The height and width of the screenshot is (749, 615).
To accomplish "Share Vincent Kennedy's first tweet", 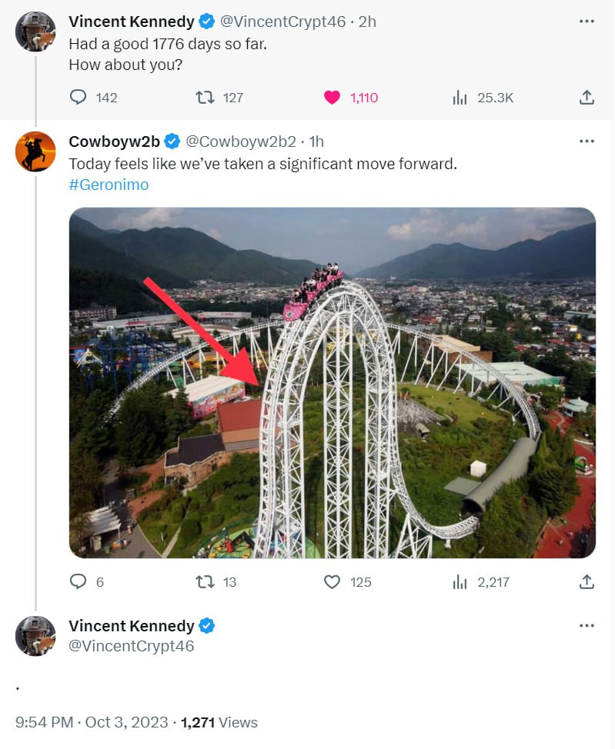I will [587, 98].
